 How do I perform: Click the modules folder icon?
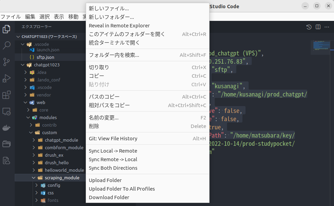click(35, 118)
